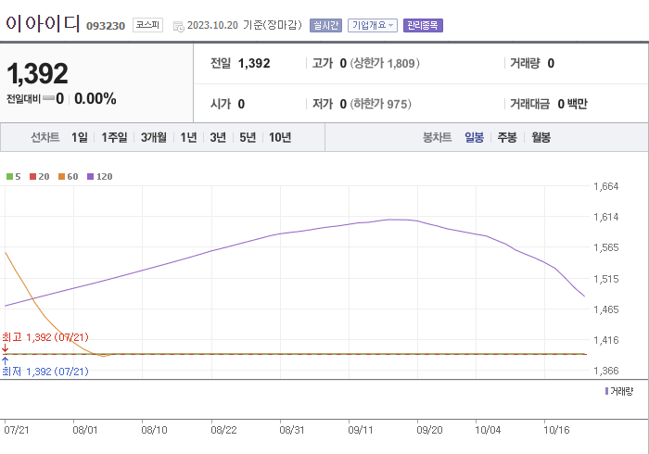Image resolution: width=649 pixels, height=454 pixels.
Task: Click the 실시간 button
Action: pyautogui.click(x=325, y=25)
